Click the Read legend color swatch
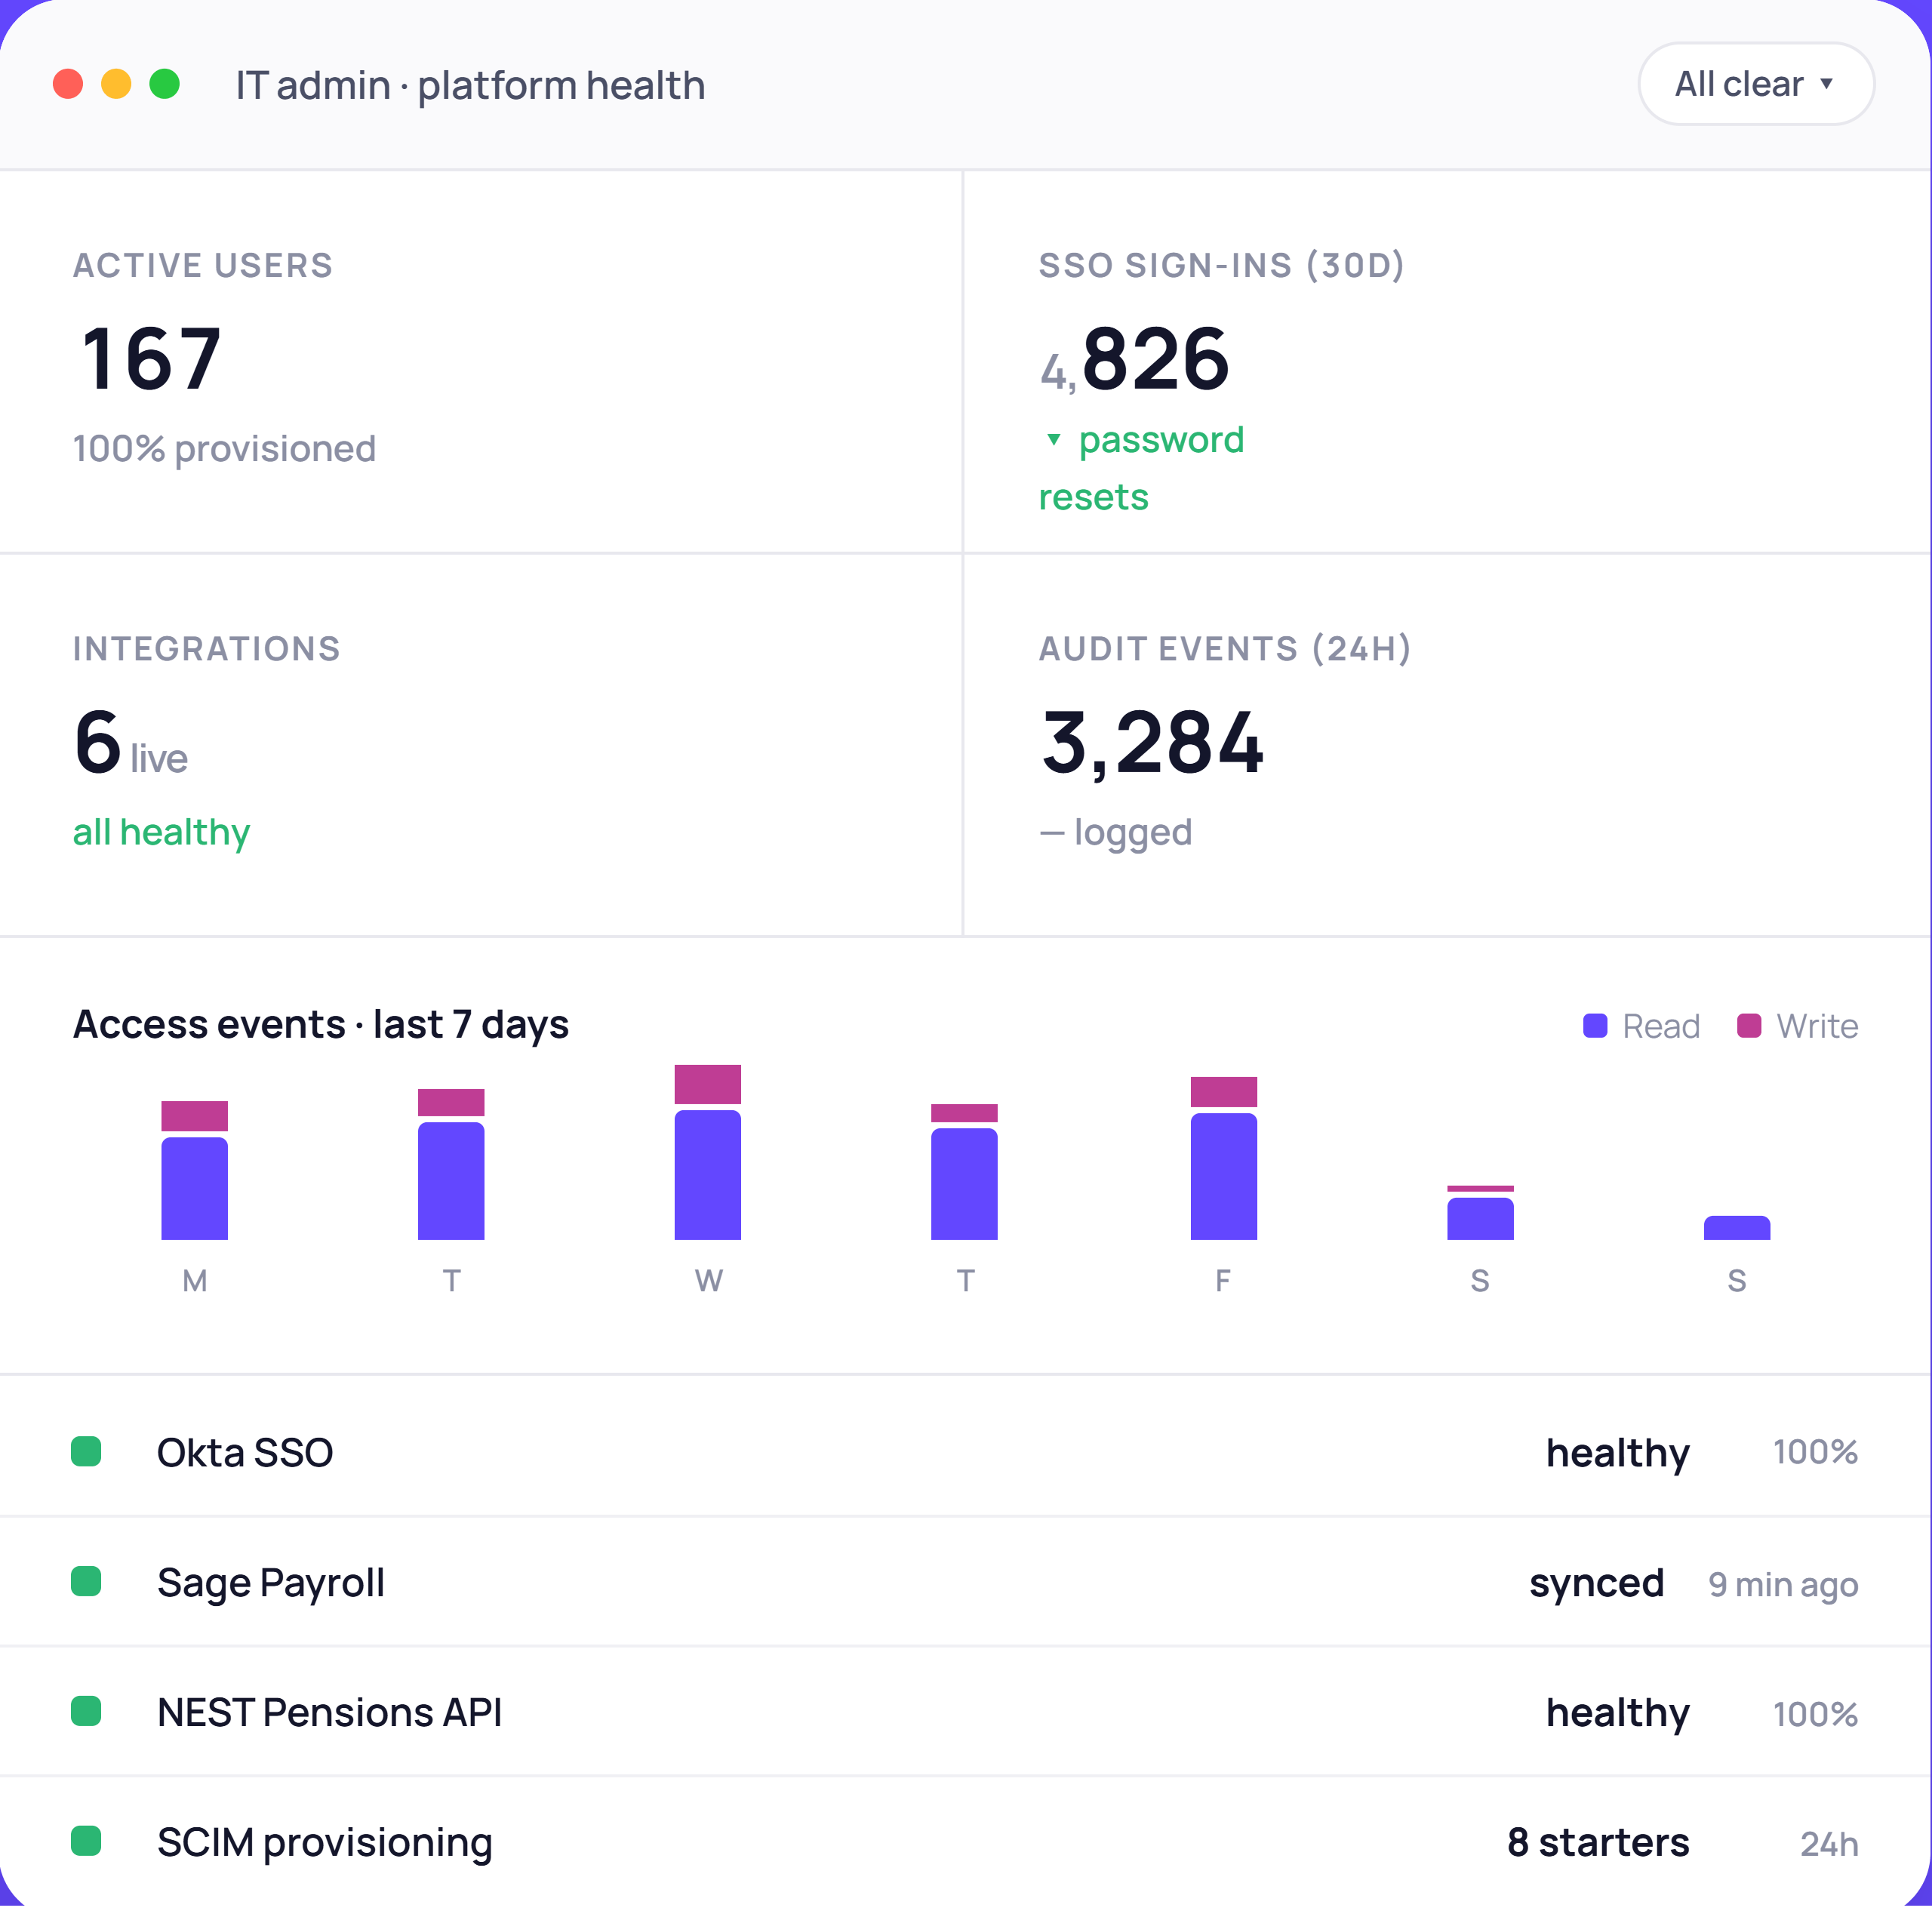The height and width of the screenshot is (1917, 1932). 1595,1026
